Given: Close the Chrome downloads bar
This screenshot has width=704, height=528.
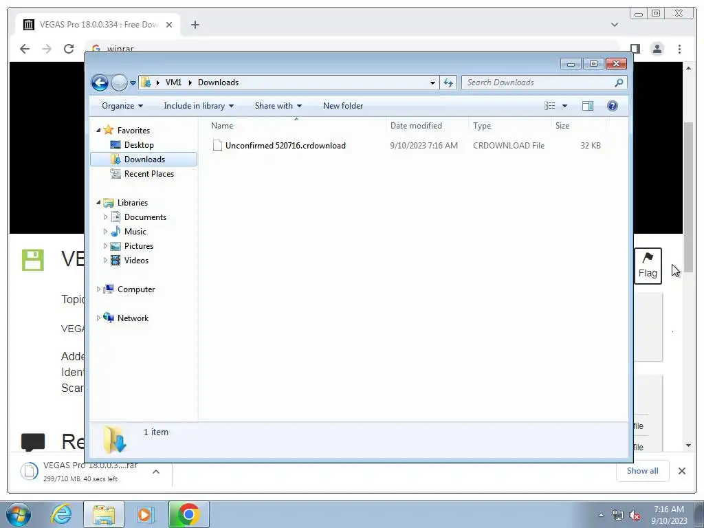Looking at the screenshot, I should pyautogui.click(x=681, y=471).
